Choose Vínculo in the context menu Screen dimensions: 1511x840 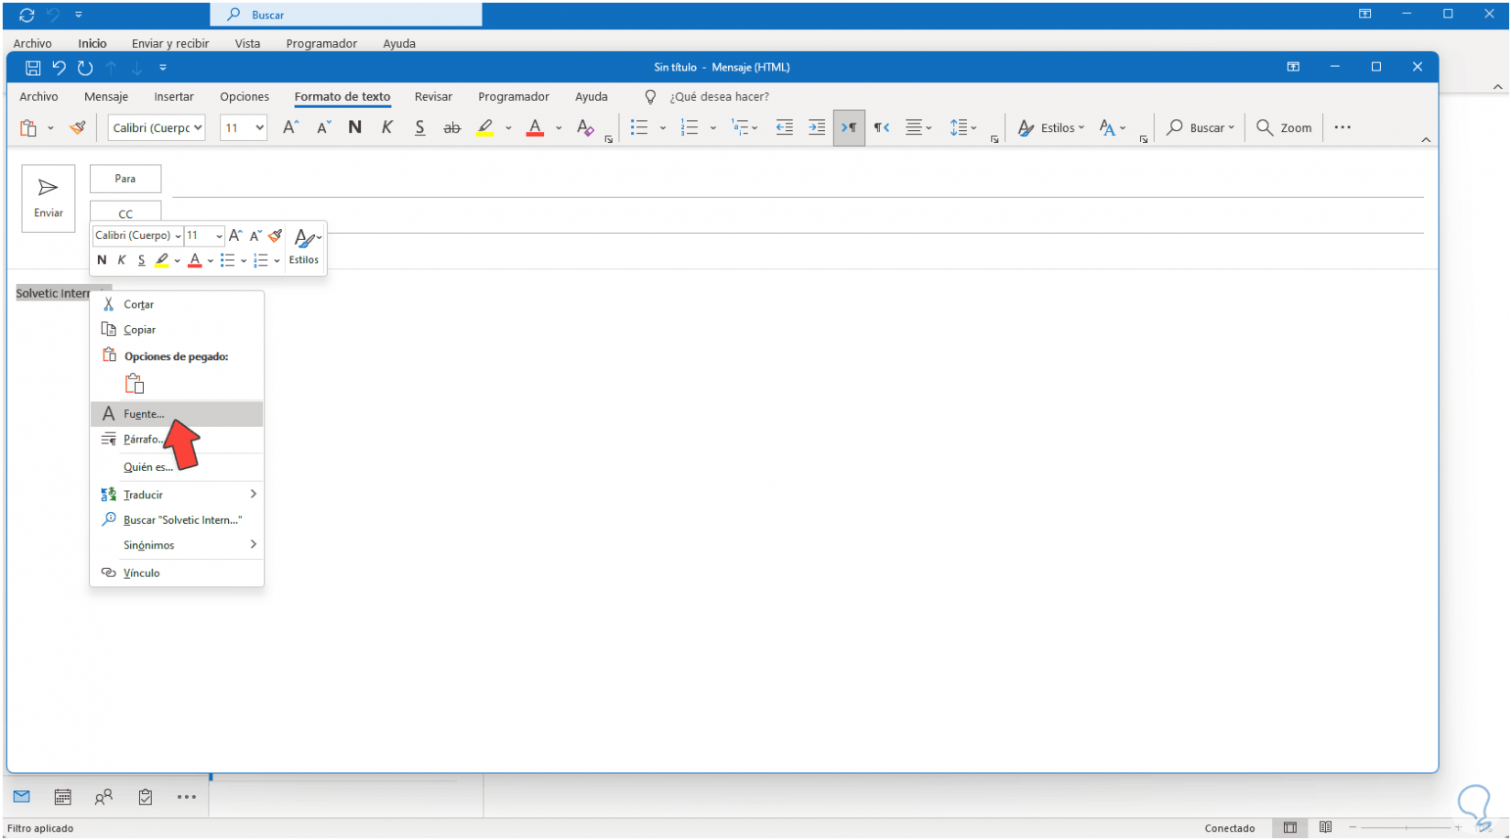click(177, 573)
